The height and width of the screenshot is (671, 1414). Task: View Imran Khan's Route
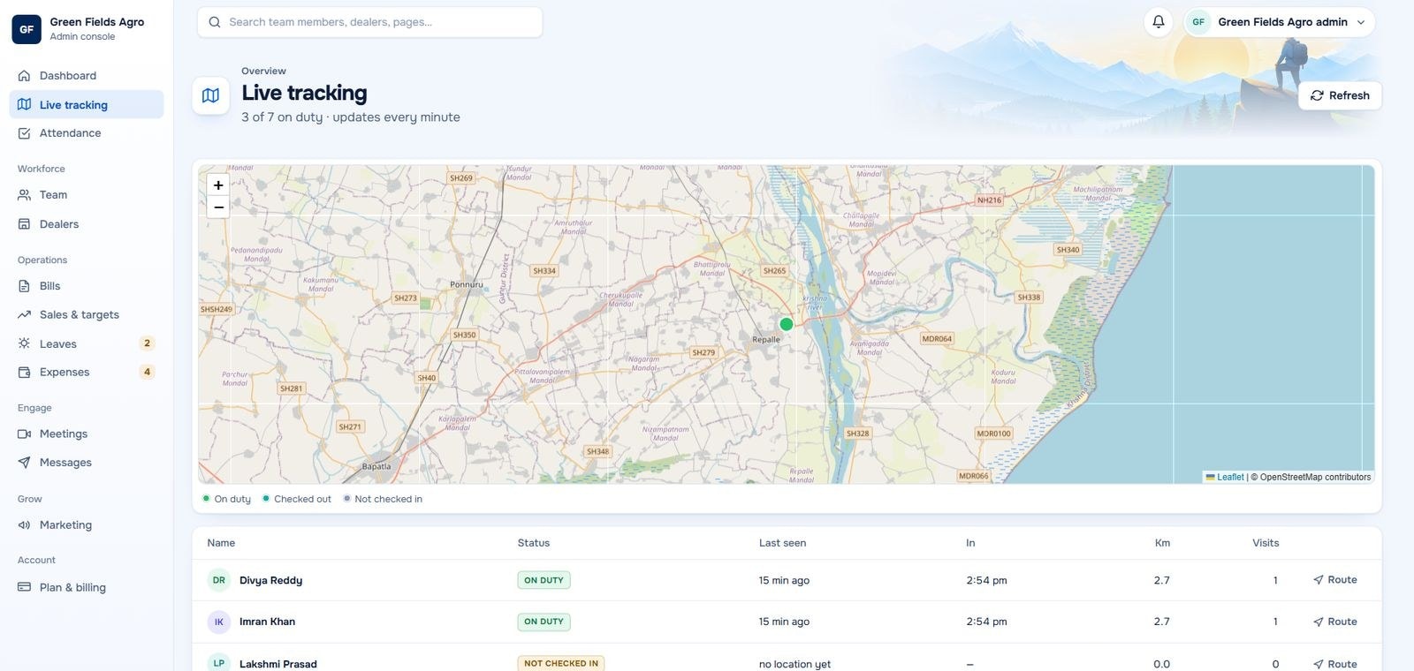point(1335,622)
